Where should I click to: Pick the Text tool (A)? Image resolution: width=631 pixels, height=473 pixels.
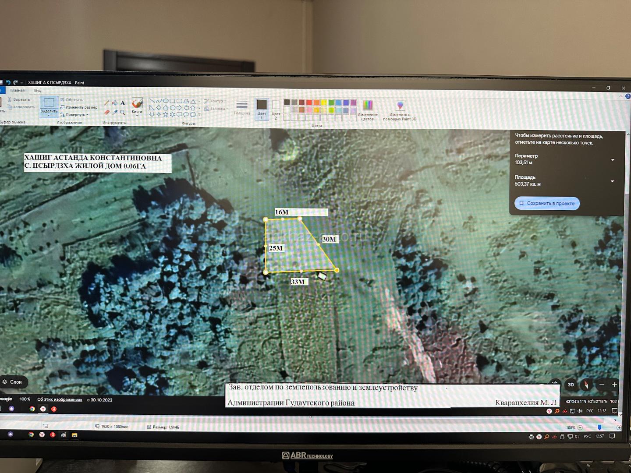tap(123, 103)
